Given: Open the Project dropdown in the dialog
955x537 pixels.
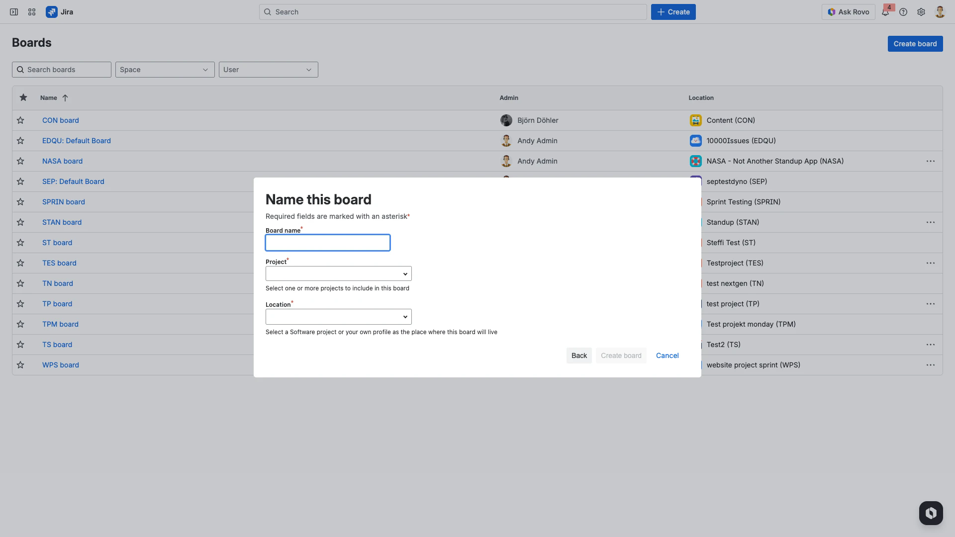Looking at the screenshot, I should (338, 273).
